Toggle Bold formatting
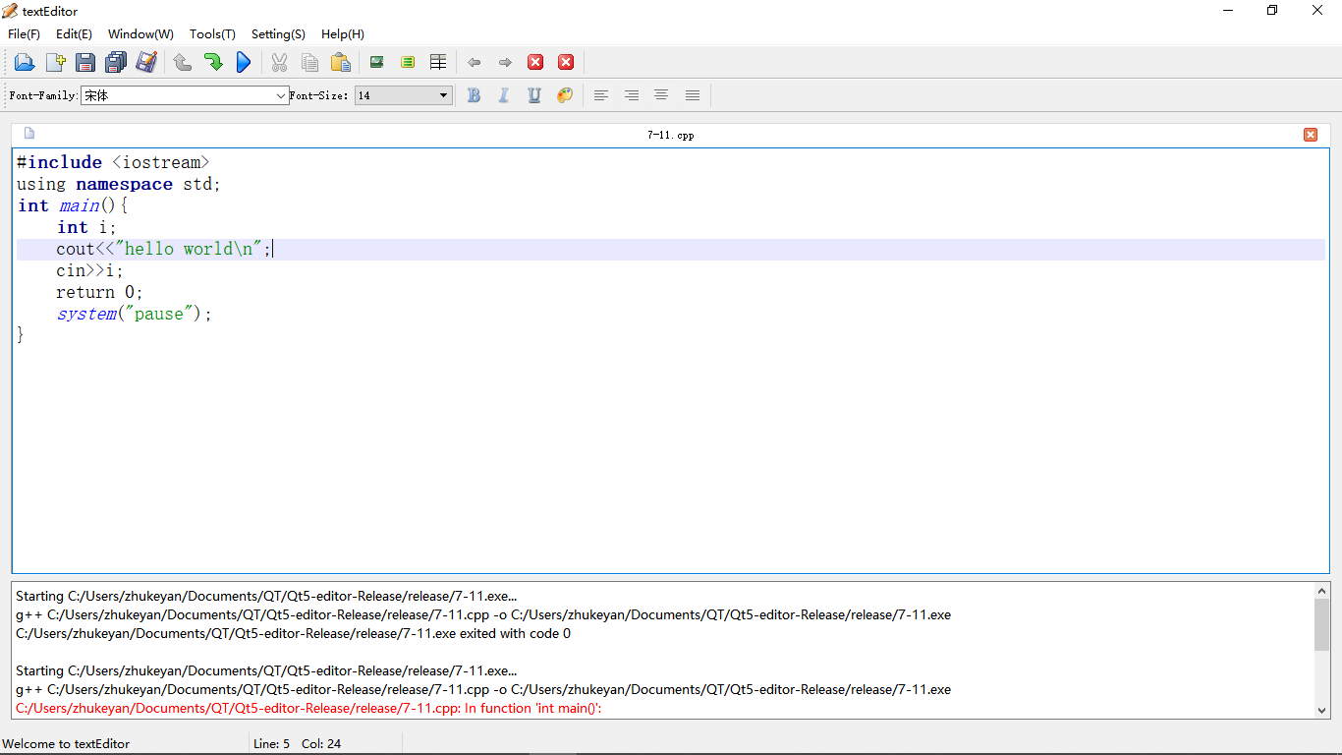Viewport: 1342px width, 755px height. (x=474, y=95)
